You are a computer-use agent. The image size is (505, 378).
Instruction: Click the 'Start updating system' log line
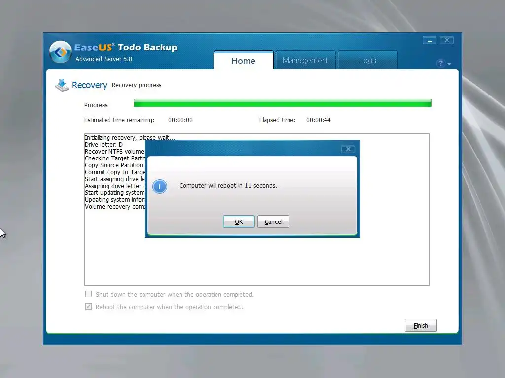coord(114,192)
